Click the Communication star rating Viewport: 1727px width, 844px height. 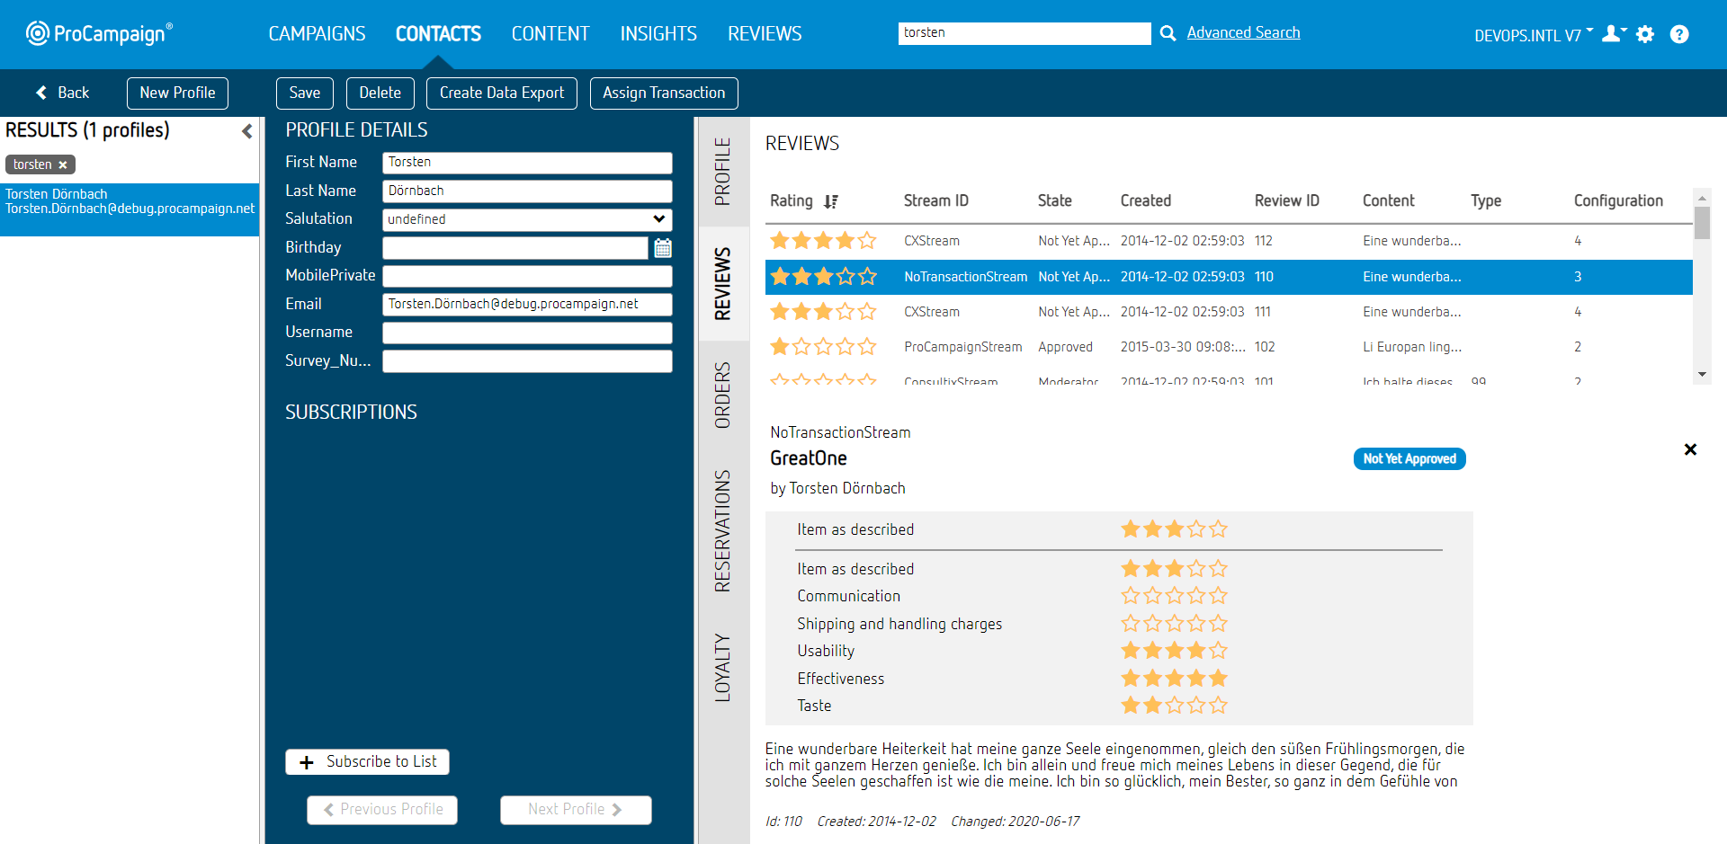tap(1174, 596)
